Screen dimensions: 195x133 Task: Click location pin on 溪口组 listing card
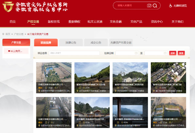click(154, 91)
